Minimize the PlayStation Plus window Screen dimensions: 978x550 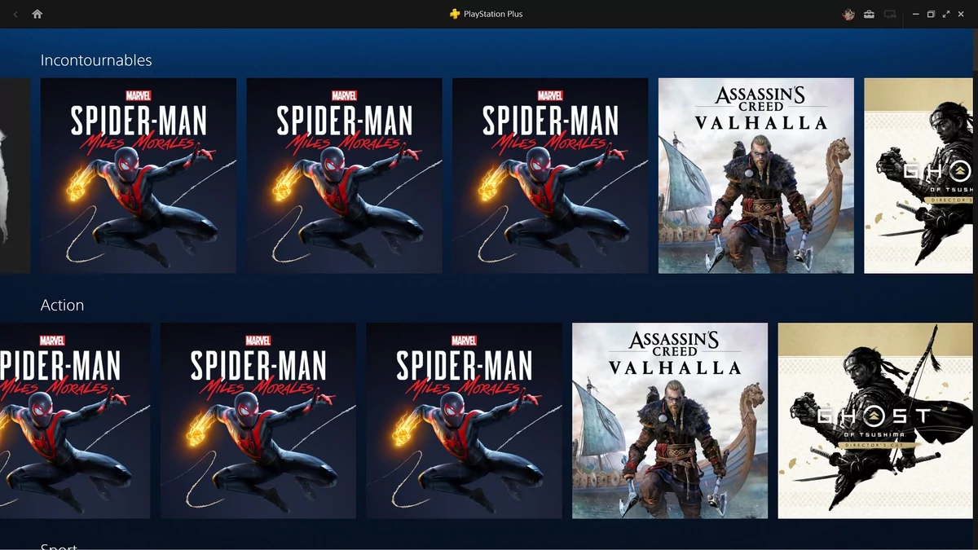coord(915,14)
